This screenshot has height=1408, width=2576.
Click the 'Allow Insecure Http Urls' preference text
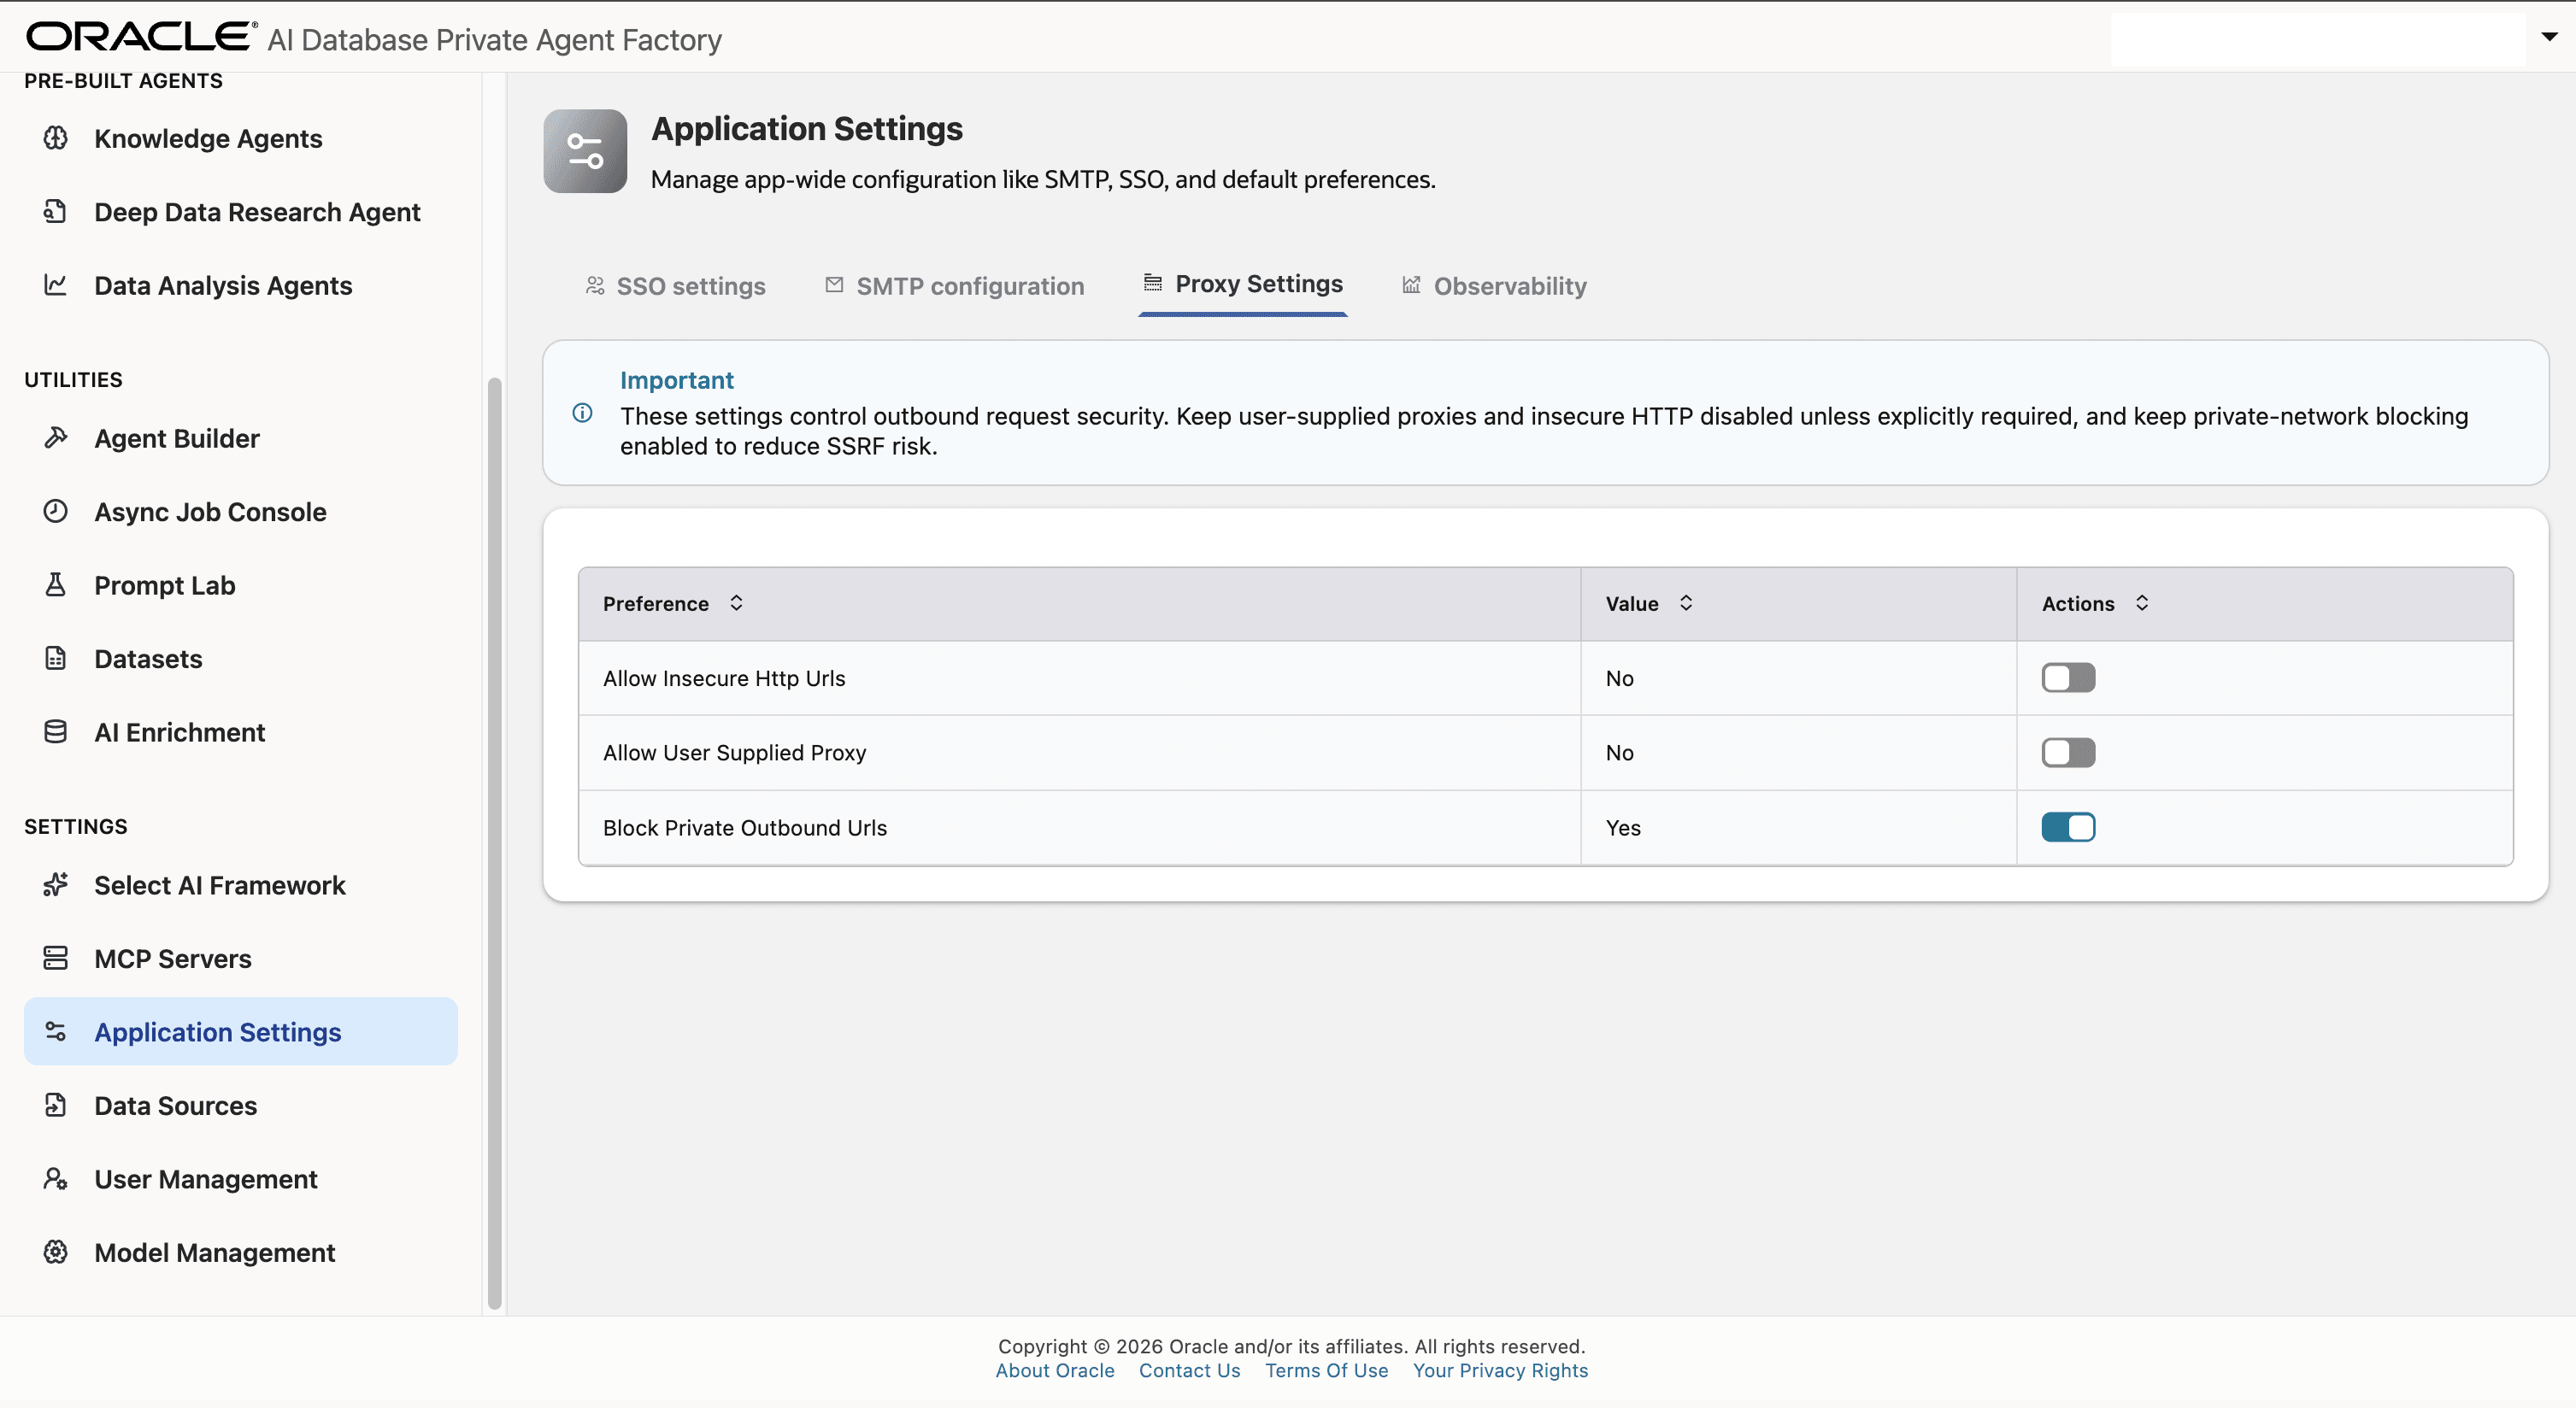pyautogui.click(x=724, y=678)
